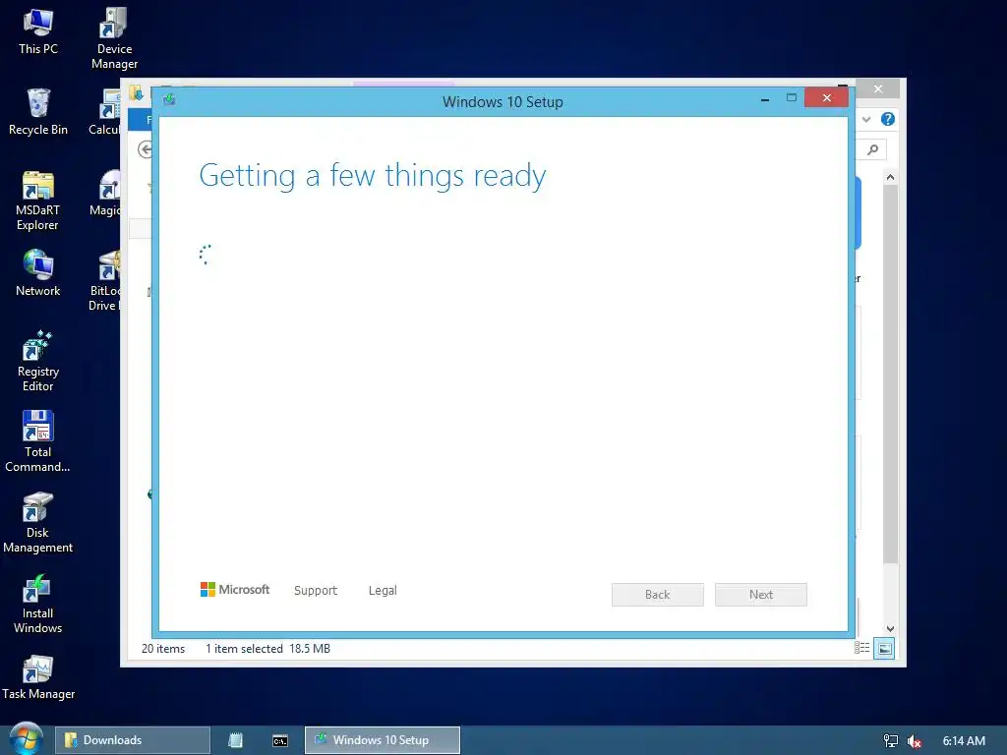
Task: Select the Recycle Bin icon
Action: click(x=38, y=112)
